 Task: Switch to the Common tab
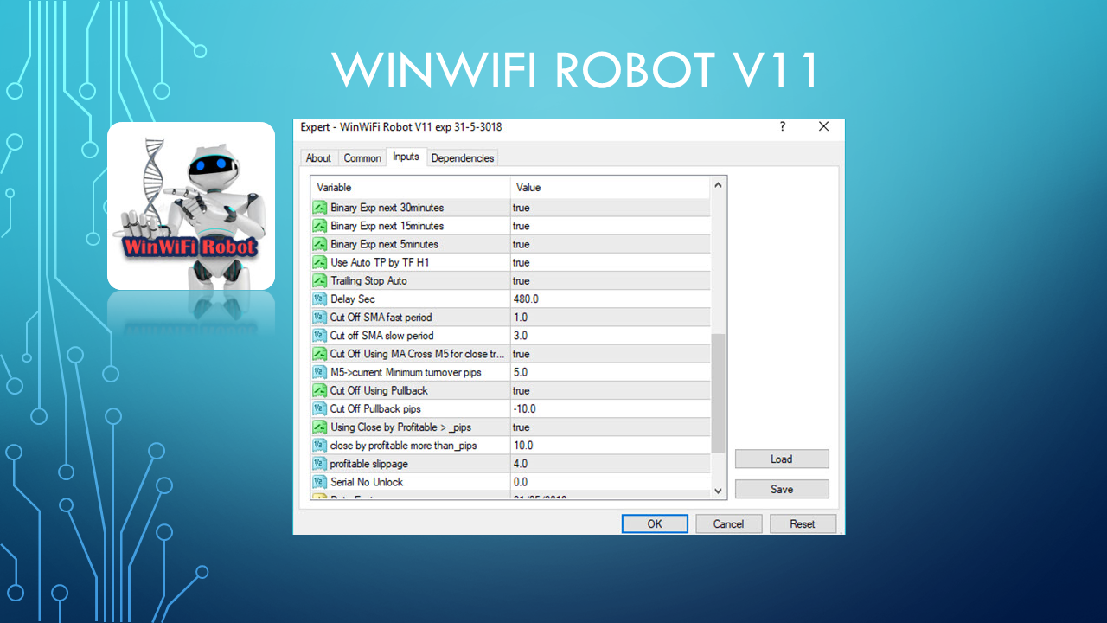point(362,158)
